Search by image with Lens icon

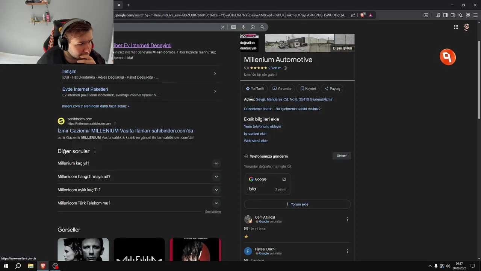[x=253, y=27]
